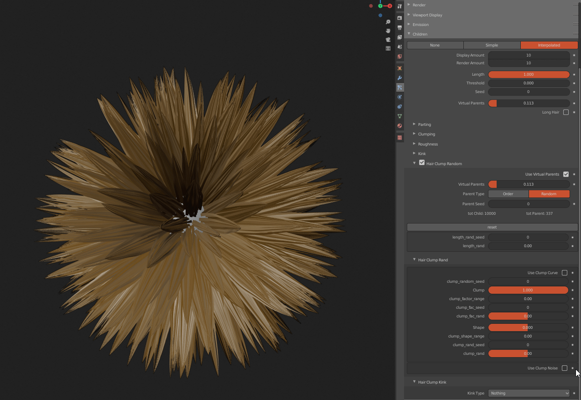Enable the Long Hair checkbox
581x400 pixels.
[565, 112]
